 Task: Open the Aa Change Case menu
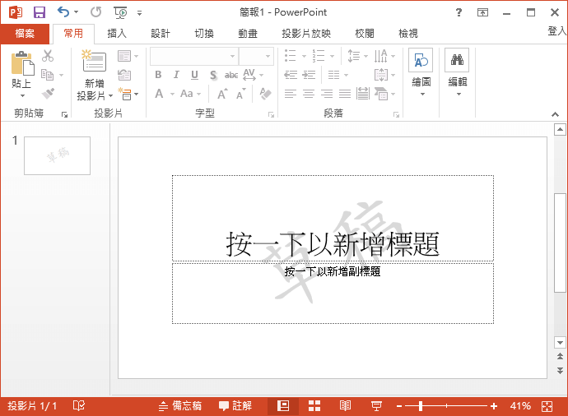pyautogui.click(x=190, y=94)
